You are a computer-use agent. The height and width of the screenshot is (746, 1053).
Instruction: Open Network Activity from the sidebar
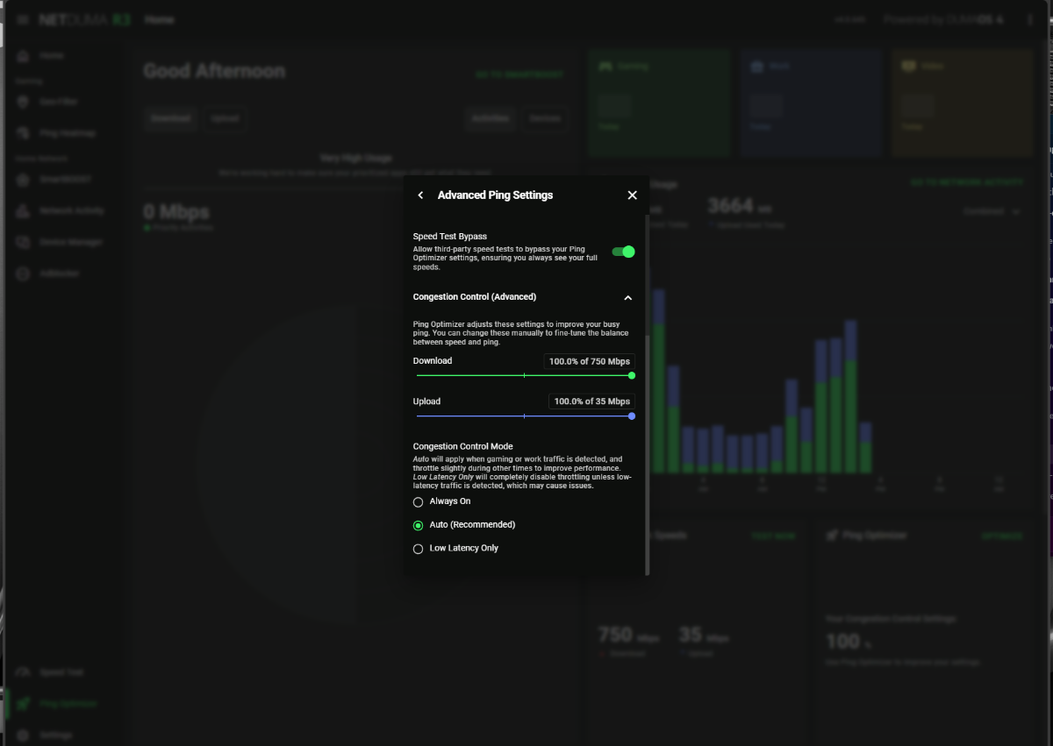coord(70,210)
